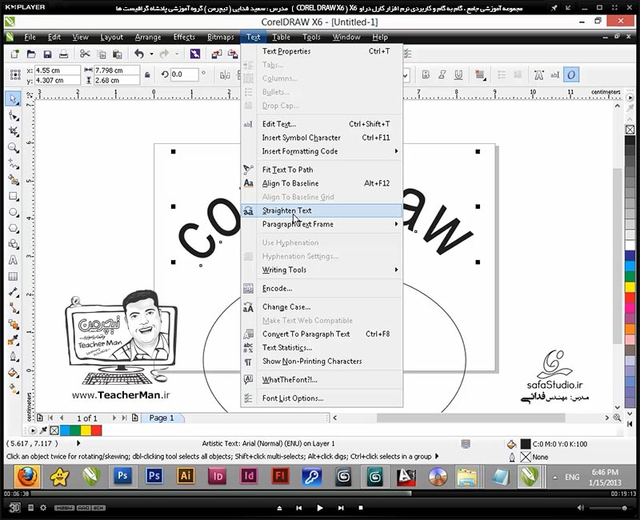Image resolution: width=640 pixels, height=520 pixels.
Task: Click the KMPlayer play button
Action: (320, 508)
